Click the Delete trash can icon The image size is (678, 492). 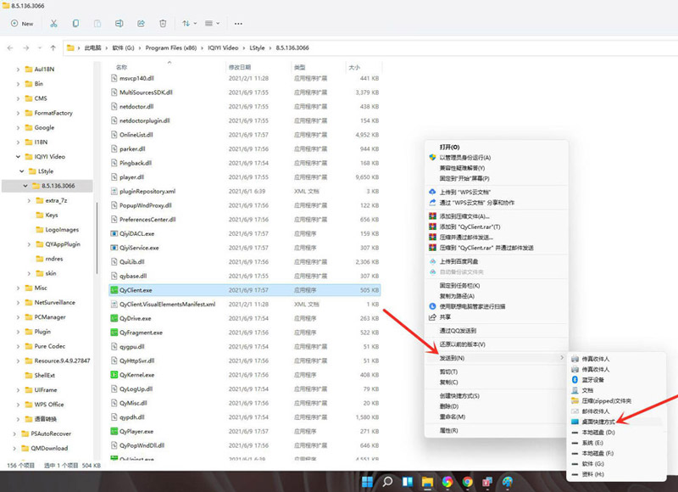pyautogui.click(x=162, y=24)
